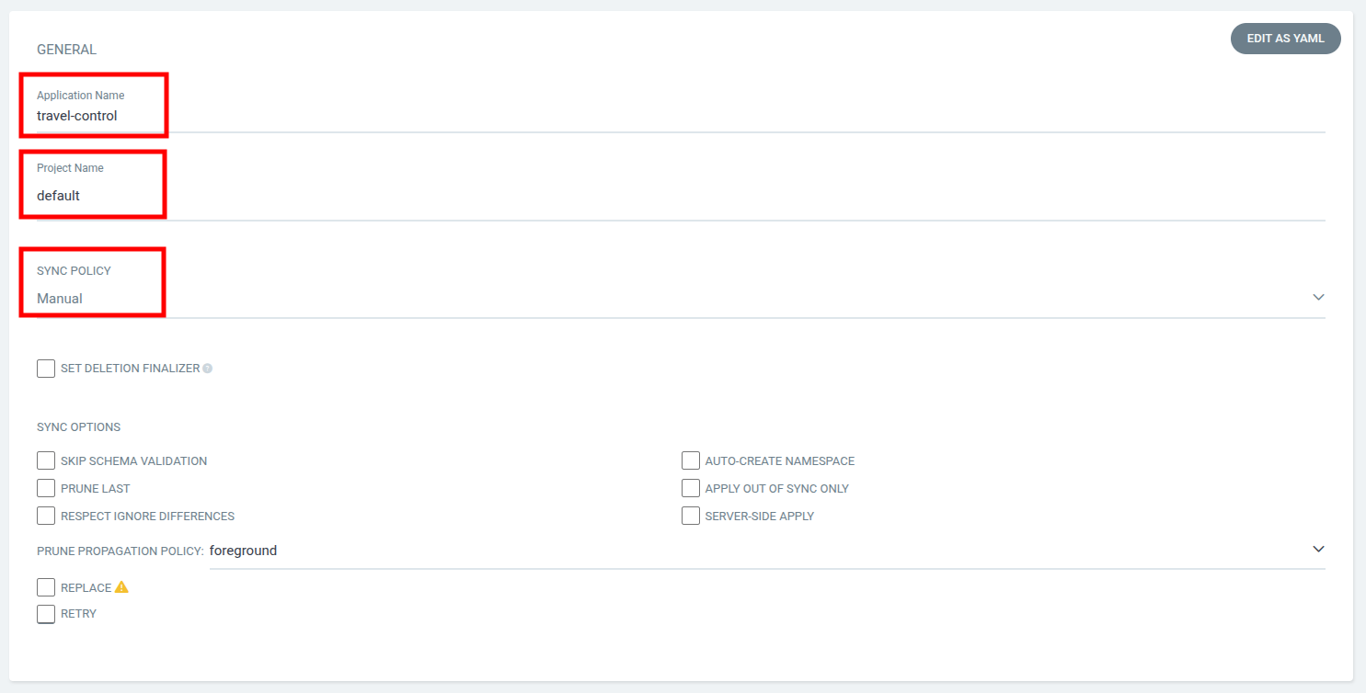Turn on SERVER-SIDE APPLY

coord(691,516)
